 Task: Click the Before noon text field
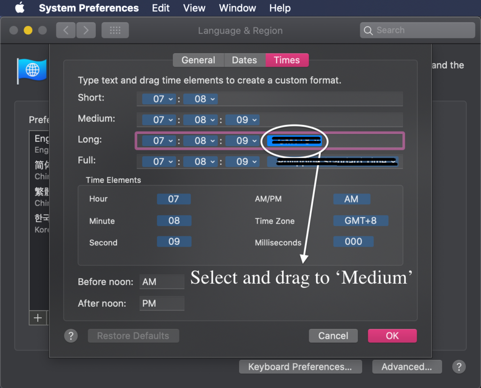(162, 282)
